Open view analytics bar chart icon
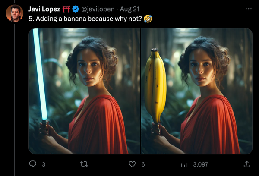259x176 pixels. point(183,164)
